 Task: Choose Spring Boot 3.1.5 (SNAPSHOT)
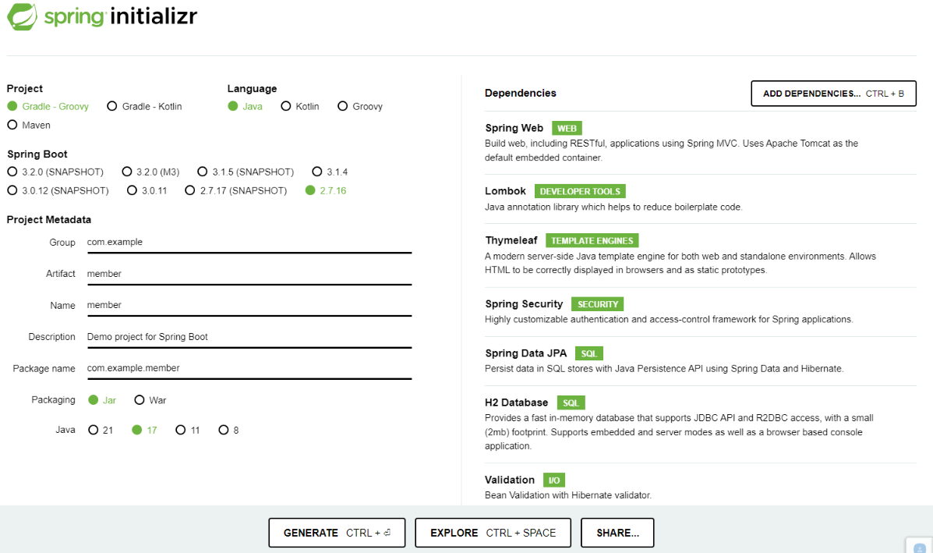pos(246,172)
